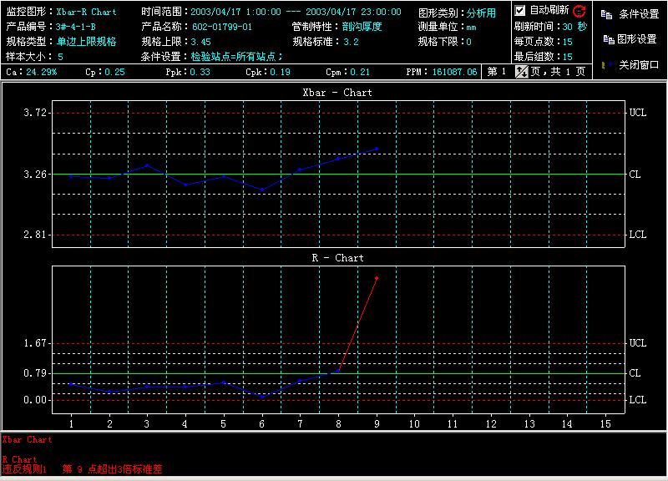Image resolution: width=668 pixels, height=481 pixels.
Task: Click x-axis sample number 15
Action: 605,424
